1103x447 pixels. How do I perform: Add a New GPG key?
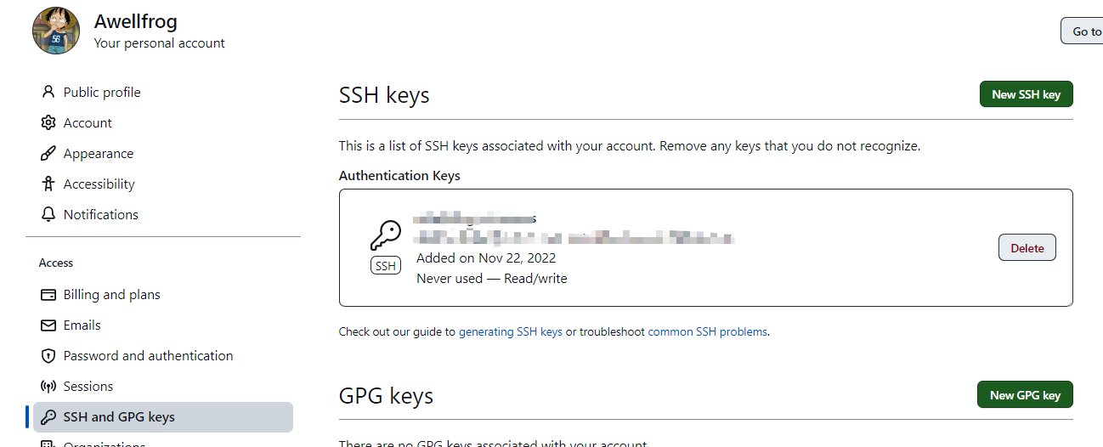point(1025,395)
